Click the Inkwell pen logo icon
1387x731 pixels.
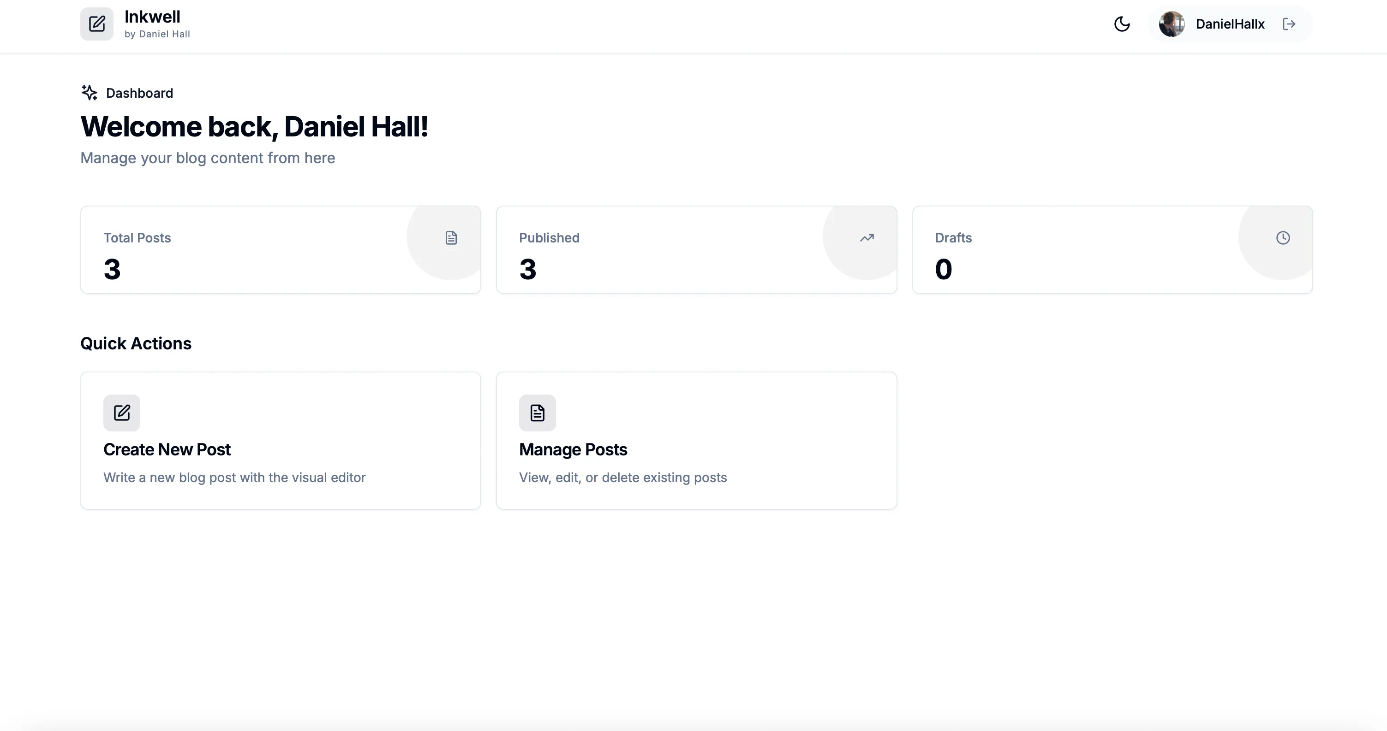tap(96, 24)
